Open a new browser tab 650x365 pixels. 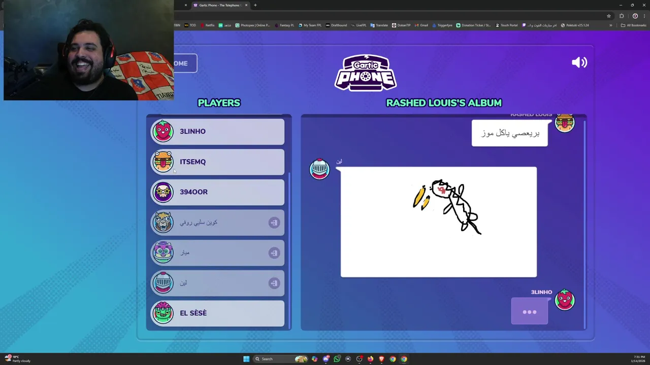[x=255, y=5]
